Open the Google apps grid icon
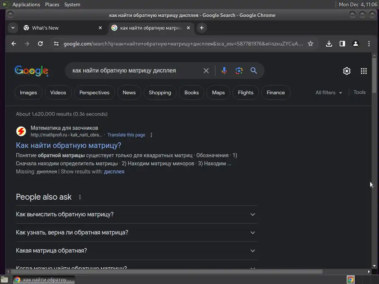379x284 pixels. [x=363, y=71]
